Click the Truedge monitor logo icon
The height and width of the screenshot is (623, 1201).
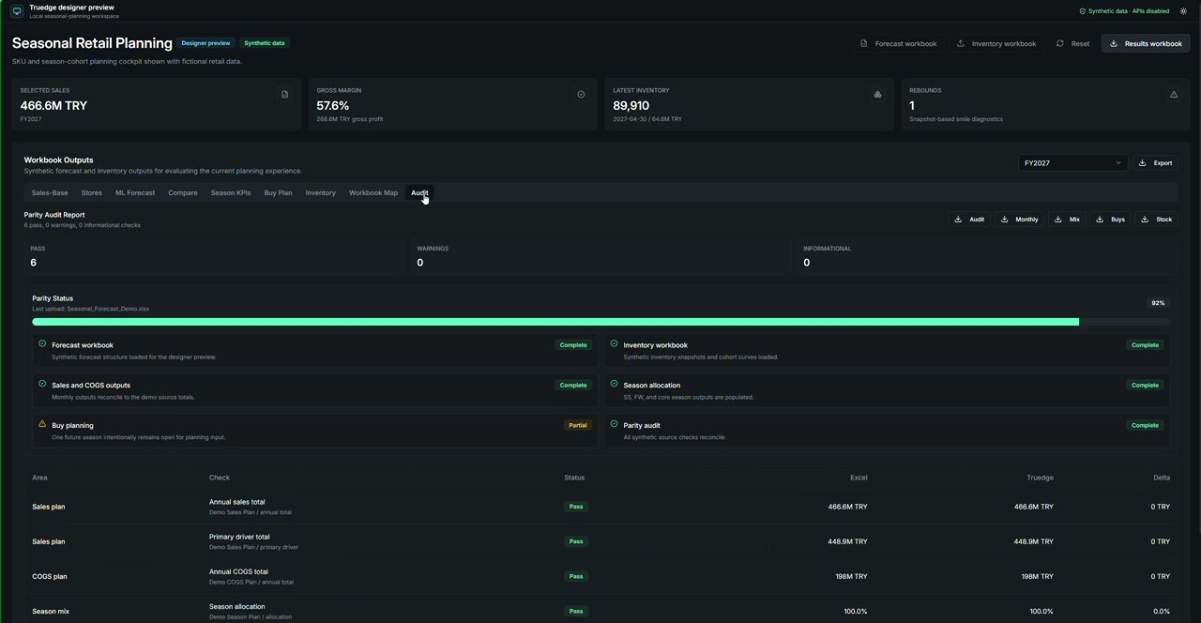pyautogui.click(x=17, y=11)
